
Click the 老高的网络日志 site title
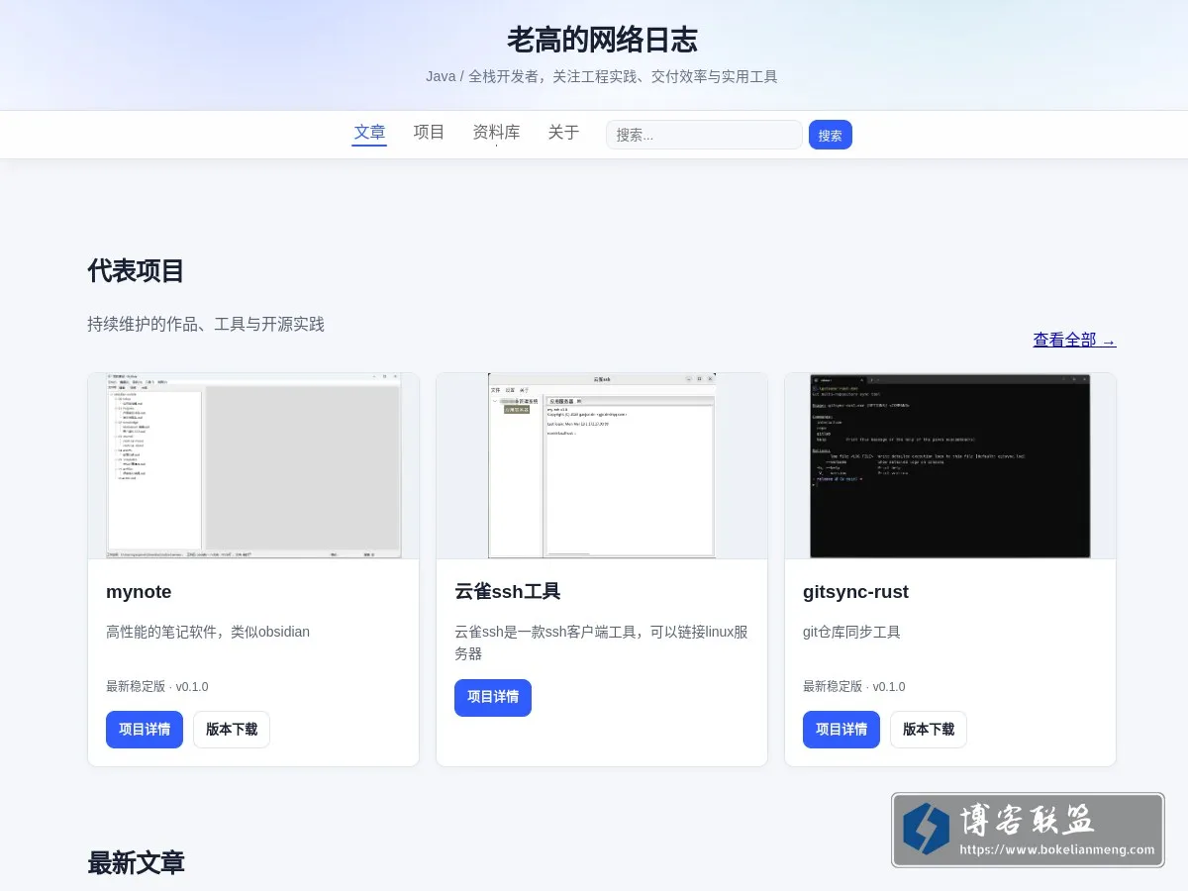(x=602, y=40)
